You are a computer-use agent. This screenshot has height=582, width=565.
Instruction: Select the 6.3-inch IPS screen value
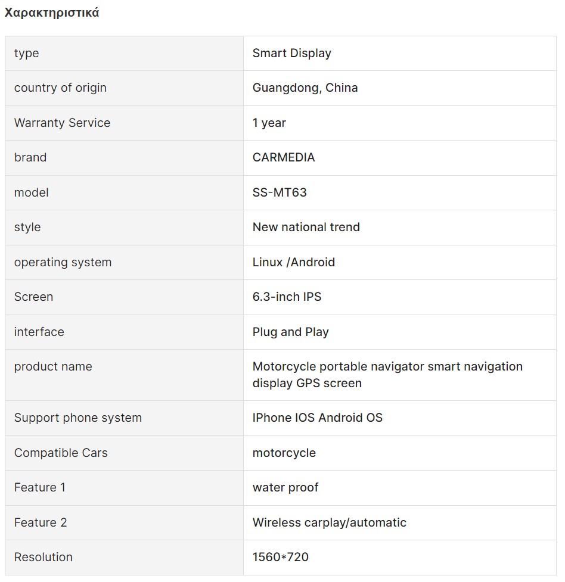point(287,297)
